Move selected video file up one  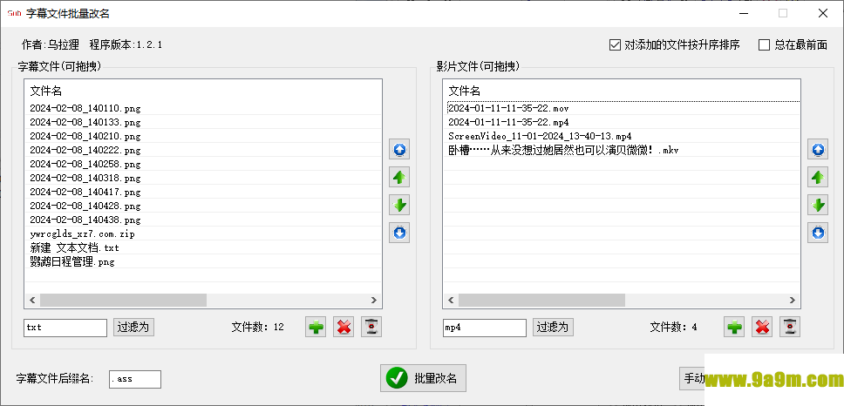click(818, 177)
